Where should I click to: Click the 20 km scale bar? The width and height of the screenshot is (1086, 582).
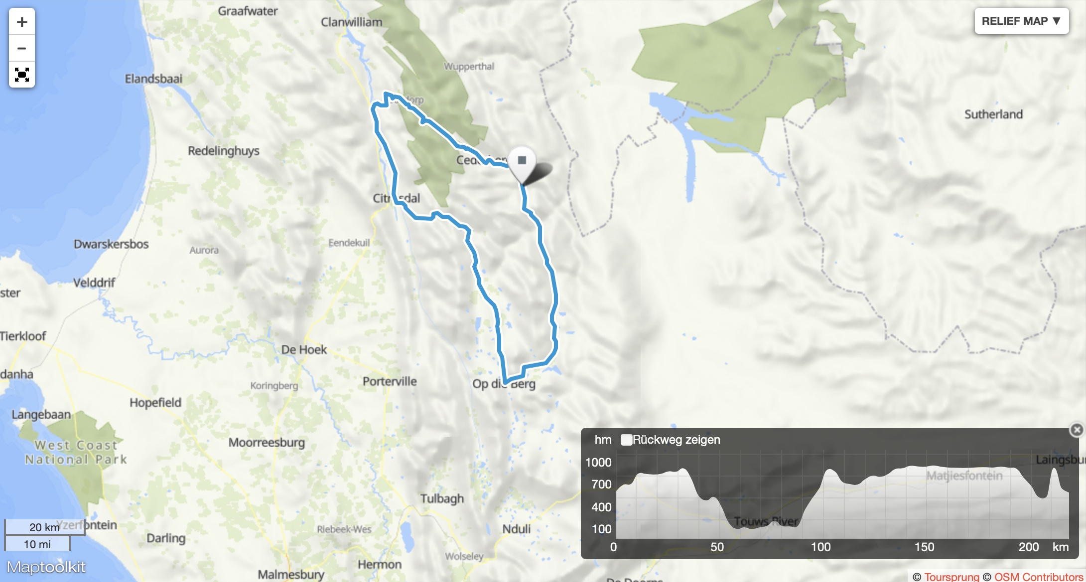(x=45, y=527)
